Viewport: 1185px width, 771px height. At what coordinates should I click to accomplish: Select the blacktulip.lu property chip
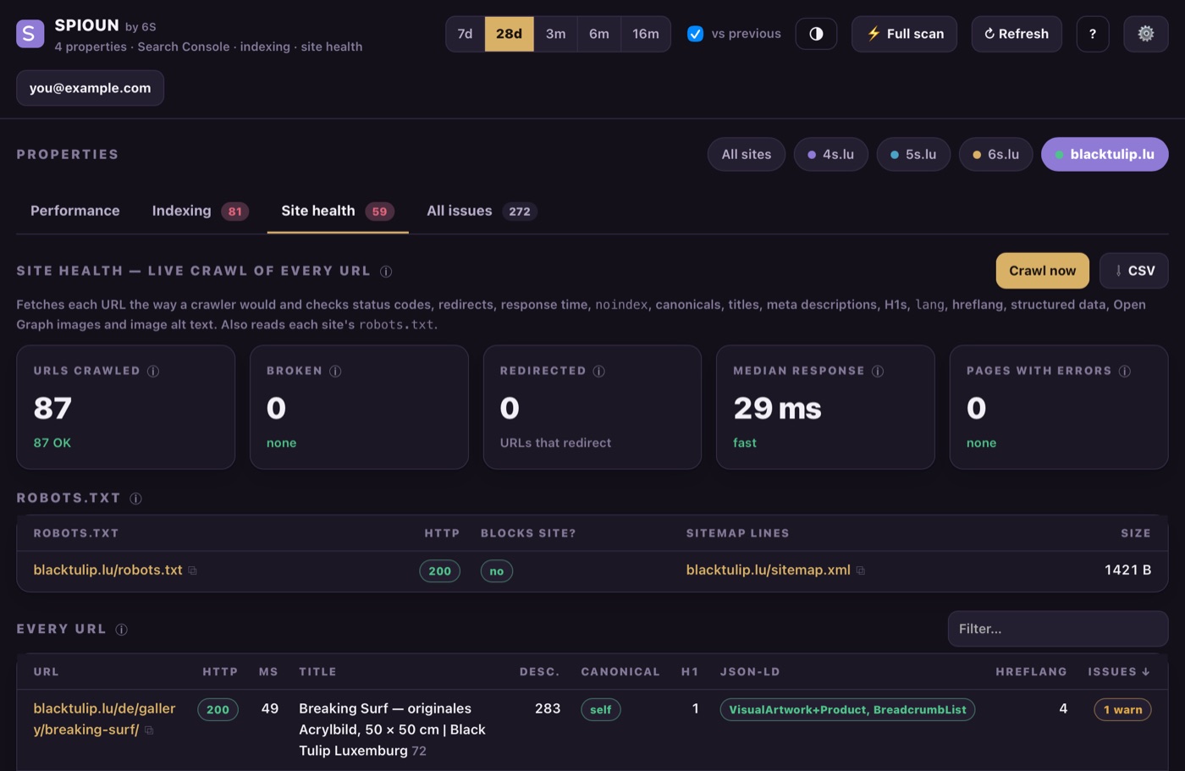[1105, 154]
